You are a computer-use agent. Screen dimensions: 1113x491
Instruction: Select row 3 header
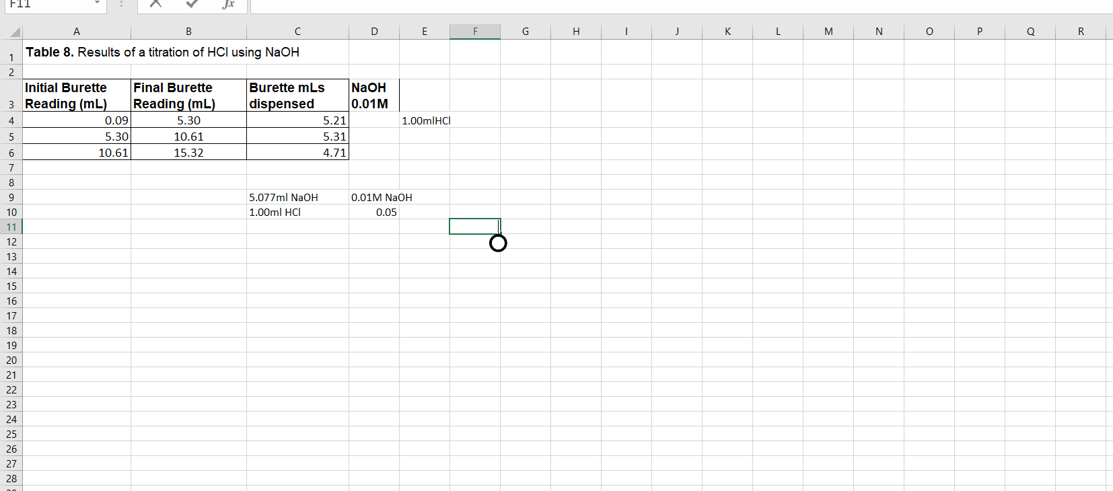pyautogui.click(x=11, y=96)
